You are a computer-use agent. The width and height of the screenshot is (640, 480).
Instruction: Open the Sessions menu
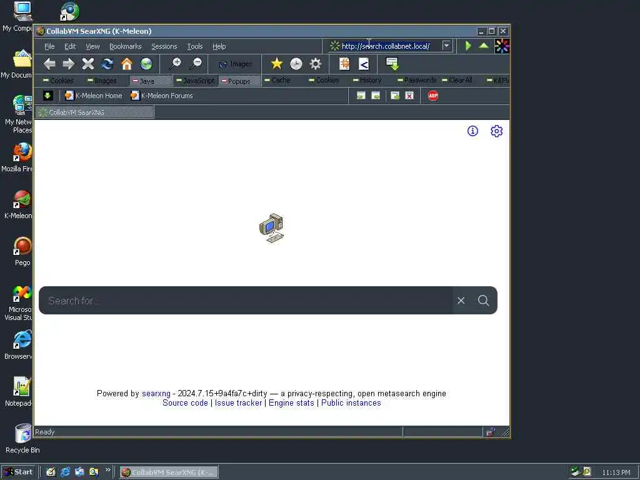pyautogui.click(x=164, y=46)
